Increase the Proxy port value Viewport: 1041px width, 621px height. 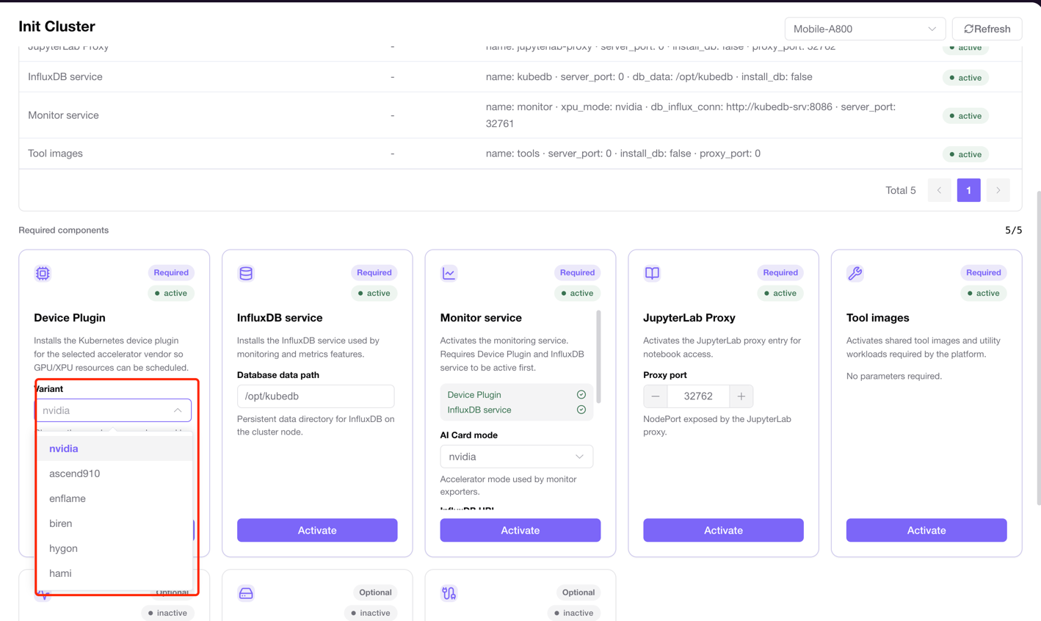click(741, 396)
